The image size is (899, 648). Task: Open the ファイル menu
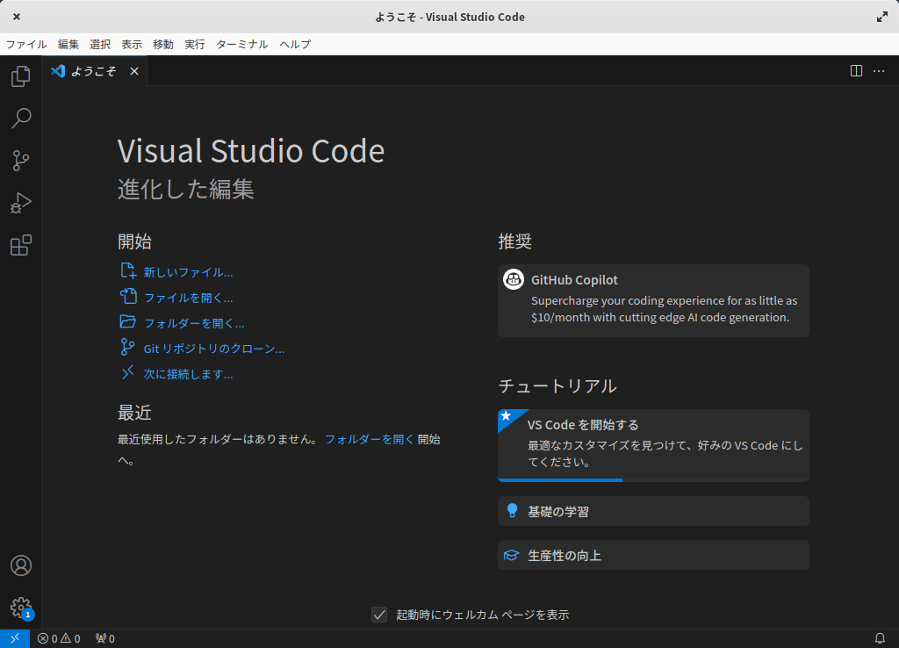(x=26, y=44)
